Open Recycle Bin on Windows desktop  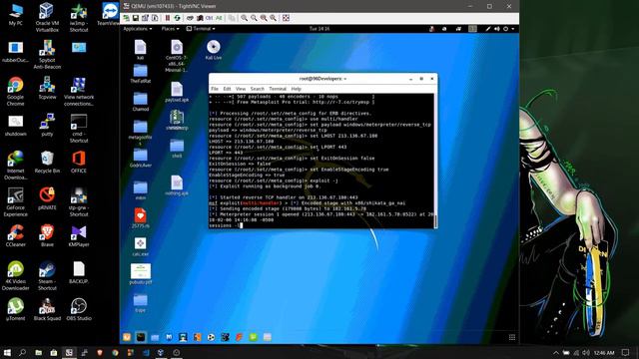click(x=47, y=162)
